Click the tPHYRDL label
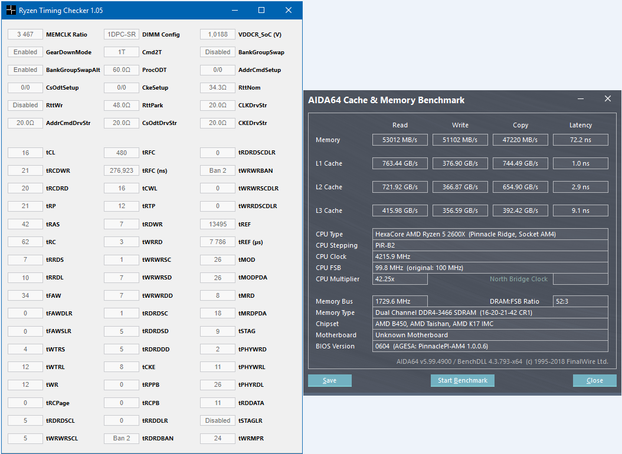 (251, 384)
